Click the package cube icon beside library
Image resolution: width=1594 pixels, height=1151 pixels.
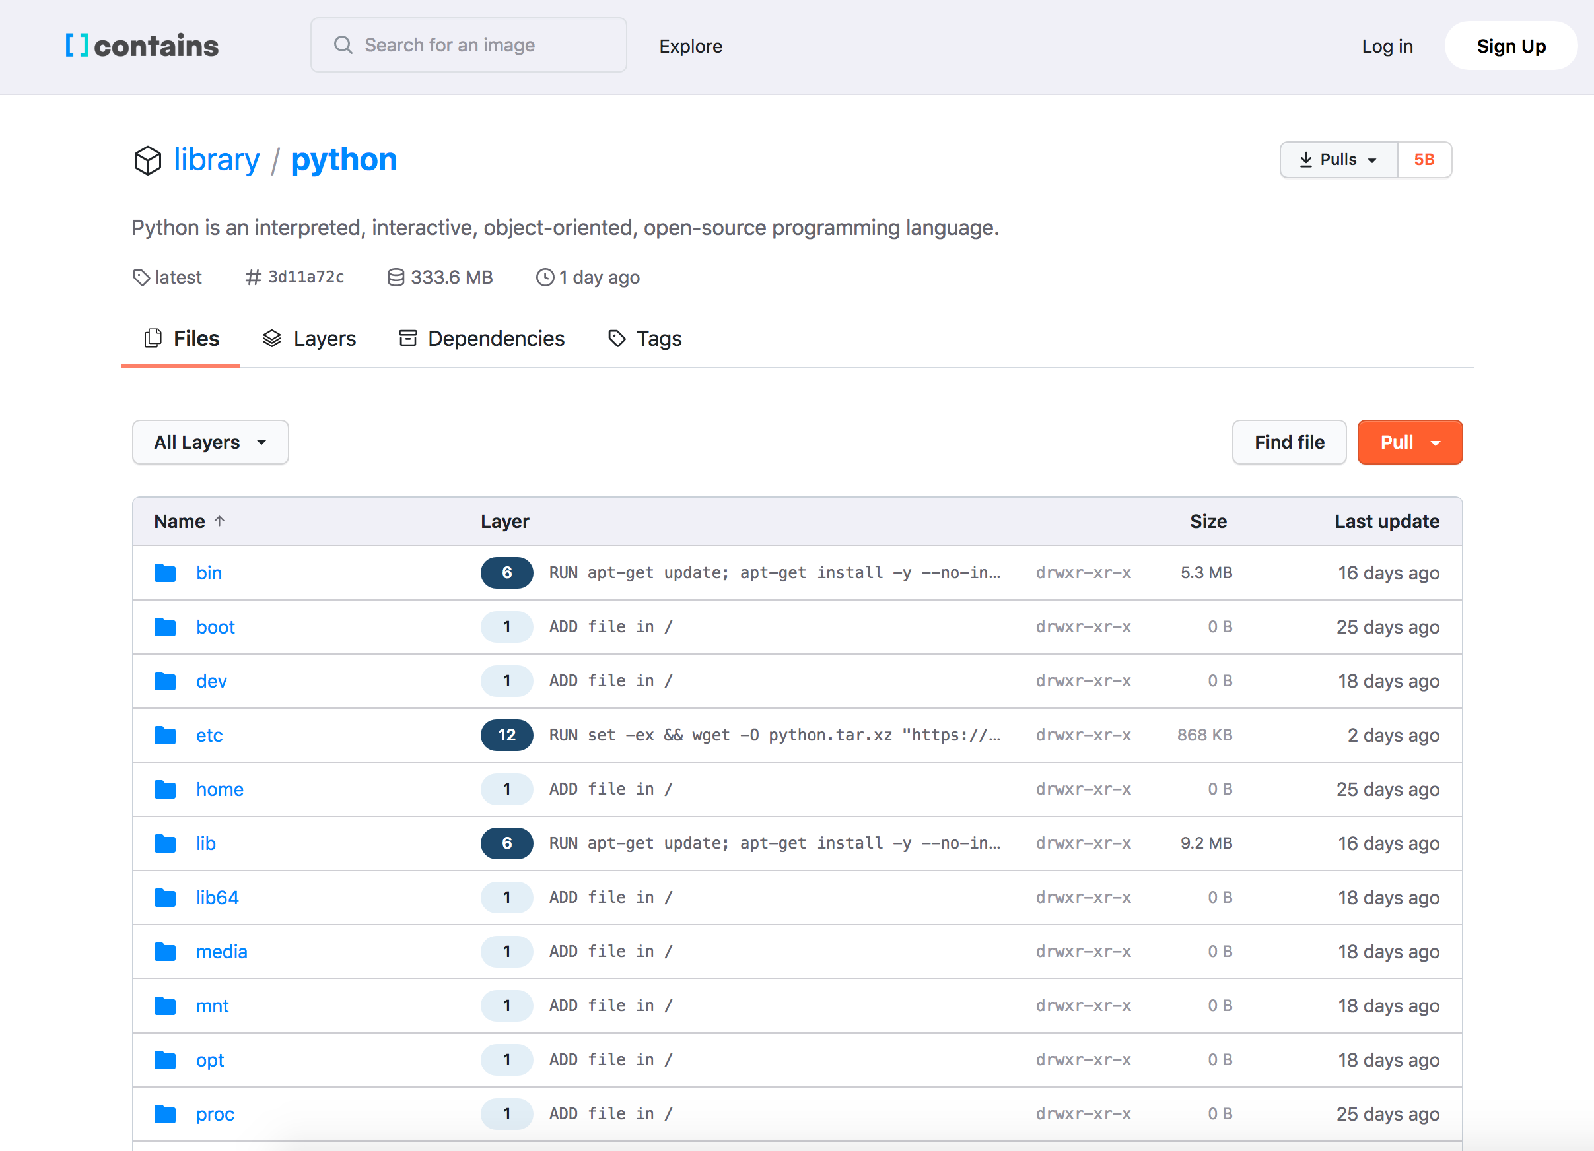tap(148, 160)
